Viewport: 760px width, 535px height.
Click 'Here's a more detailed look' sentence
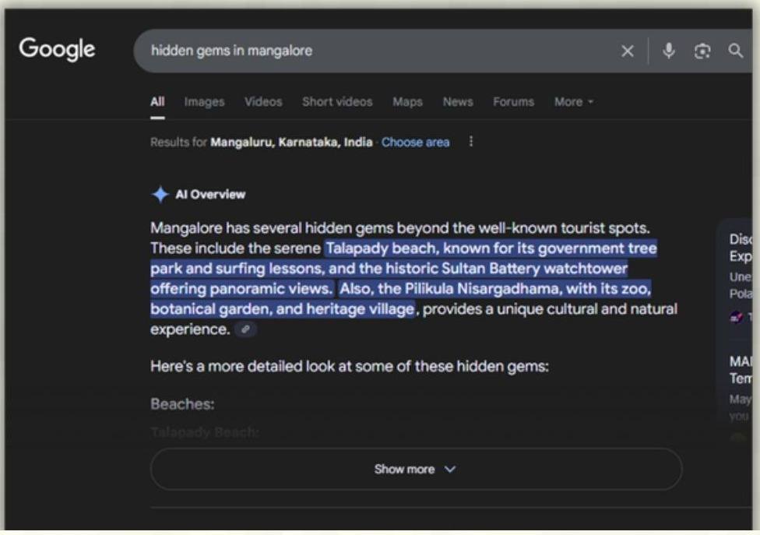click(x=350, y=366)
